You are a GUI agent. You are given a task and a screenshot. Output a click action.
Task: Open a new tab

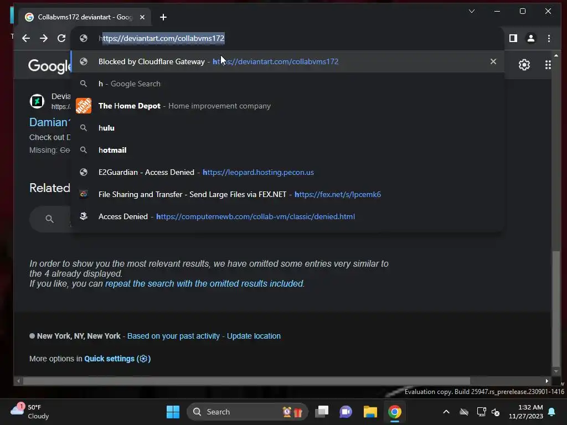coord(163,17)
